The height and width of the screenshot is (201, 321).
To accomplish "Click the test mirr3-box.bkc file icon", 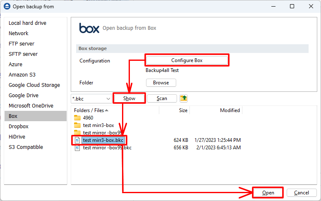I will tap(77, 140).
